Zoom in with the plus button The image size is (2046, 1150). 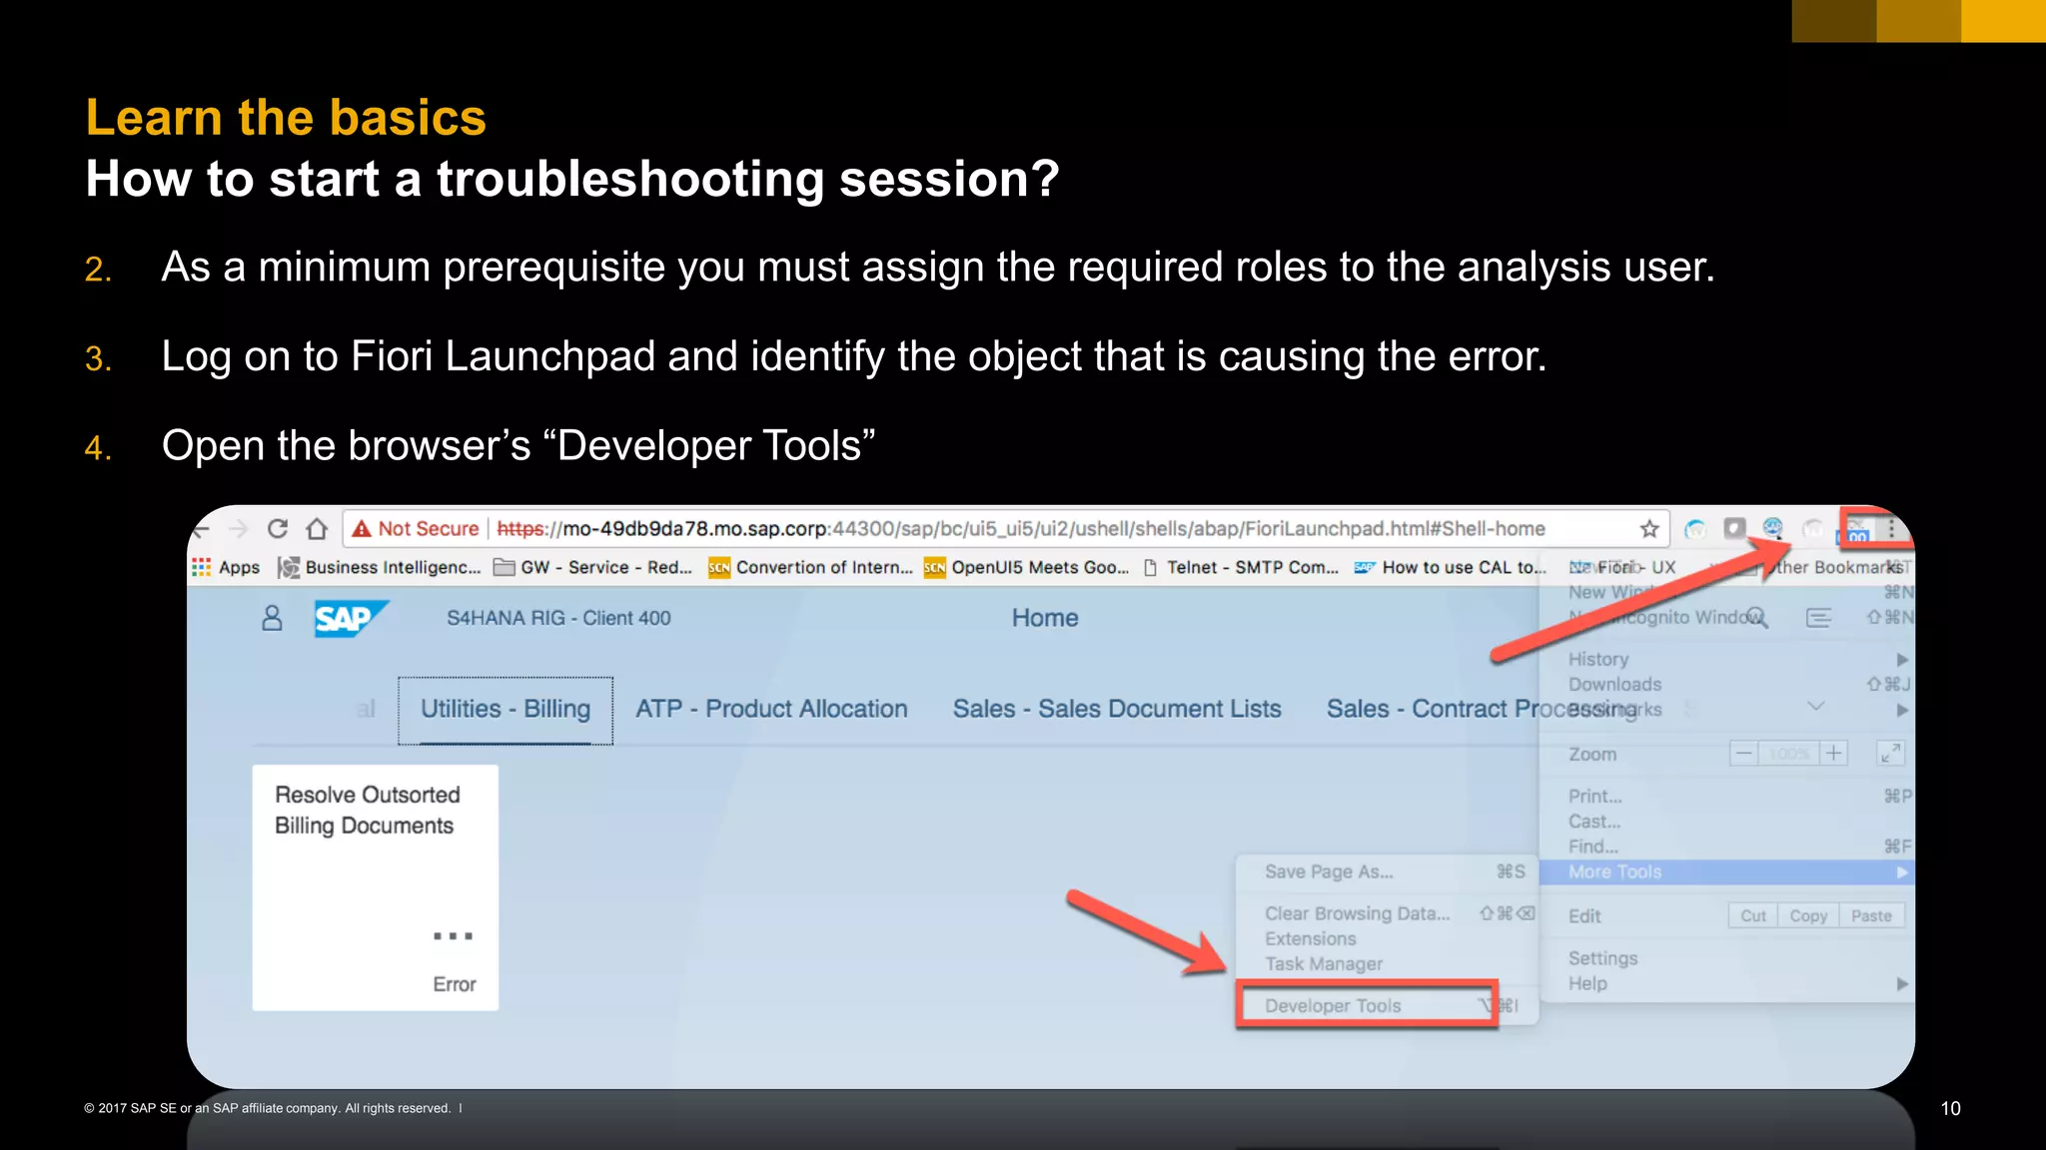(x=1834, y=754)
